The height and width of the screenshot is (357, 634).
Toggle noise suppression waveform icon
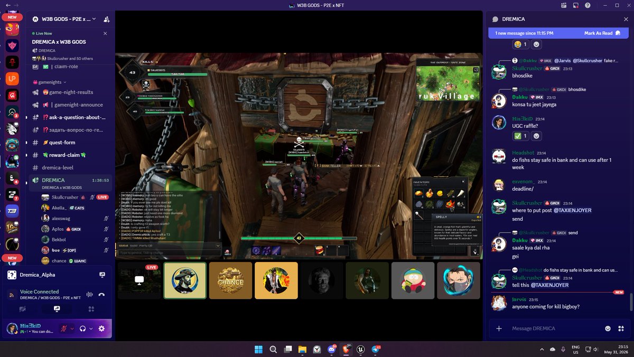point(89,295)
